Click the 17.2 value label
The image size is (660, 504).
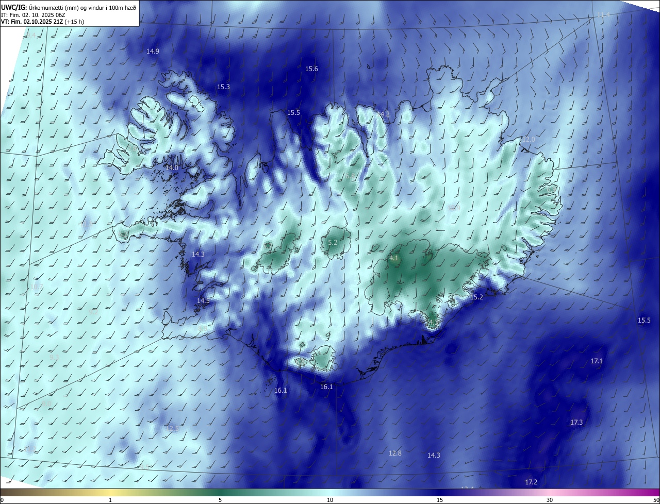click(531, 482)
